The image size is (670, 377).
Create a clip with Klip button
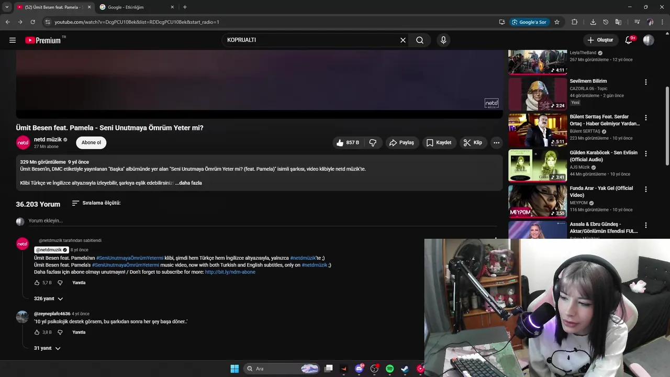pos(473,142)
